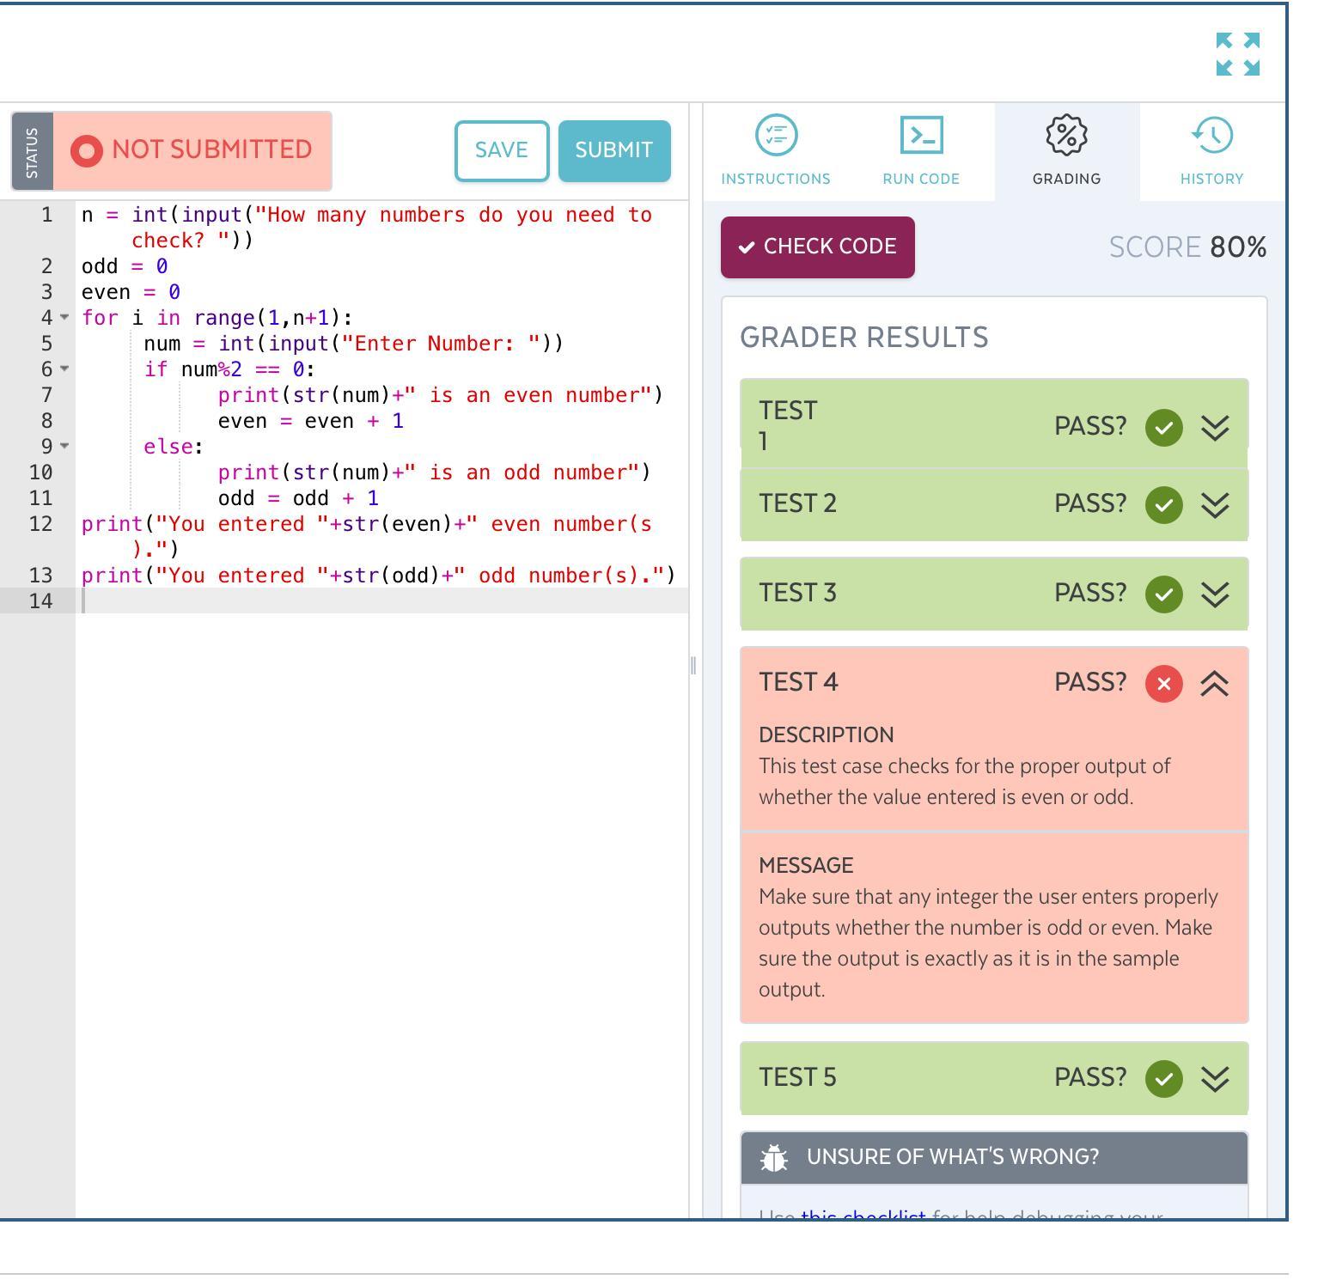The height and width of the screenshot is (1286, 1330).
Task: Fold the else block at line 9
Action: click(x=64, y=447)
